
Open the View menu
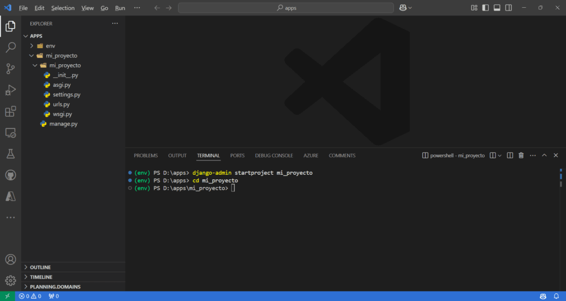pos(87,8)
